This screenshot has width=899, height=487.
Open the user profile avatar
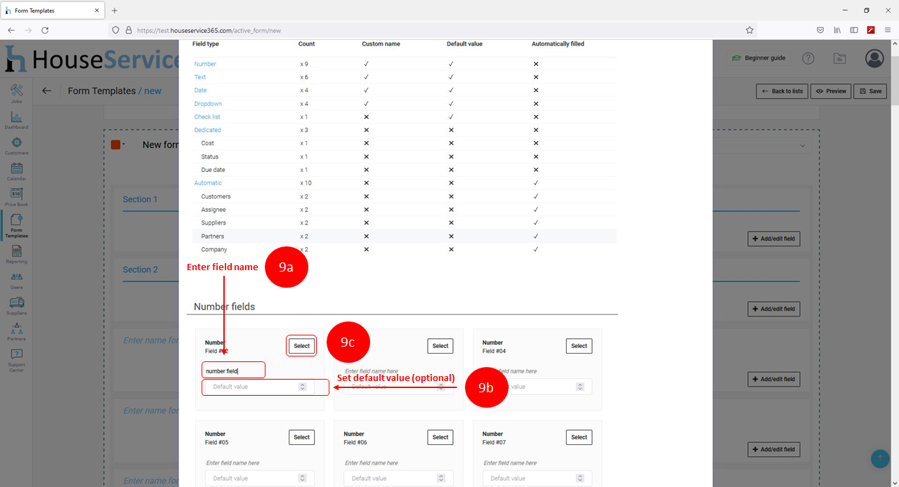click(874, 58)
